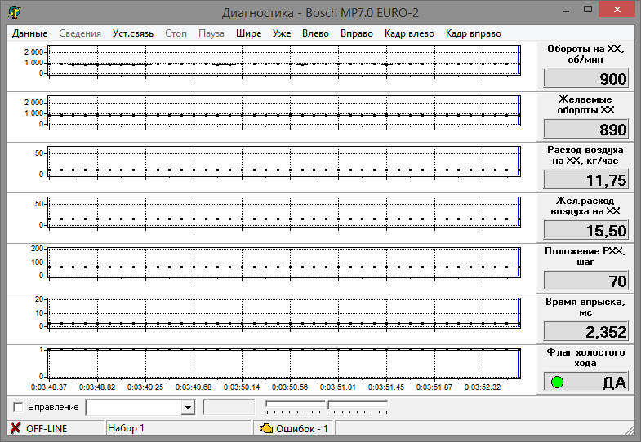Click the 0:03:50.14 time axis label
The image size is (641, 442).
click(x=242, y=387)
